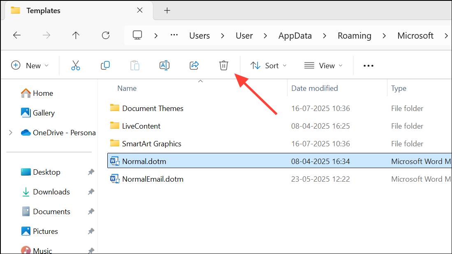The height and width of the screenshot is (254, 452).
Task: Click the back navigation arrow
Action: (16, 35)
